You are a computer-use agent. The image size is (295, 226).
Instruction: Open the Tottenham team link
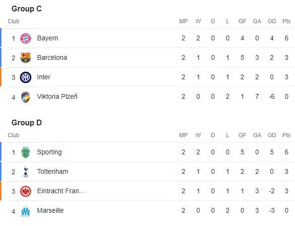[52, 172]
